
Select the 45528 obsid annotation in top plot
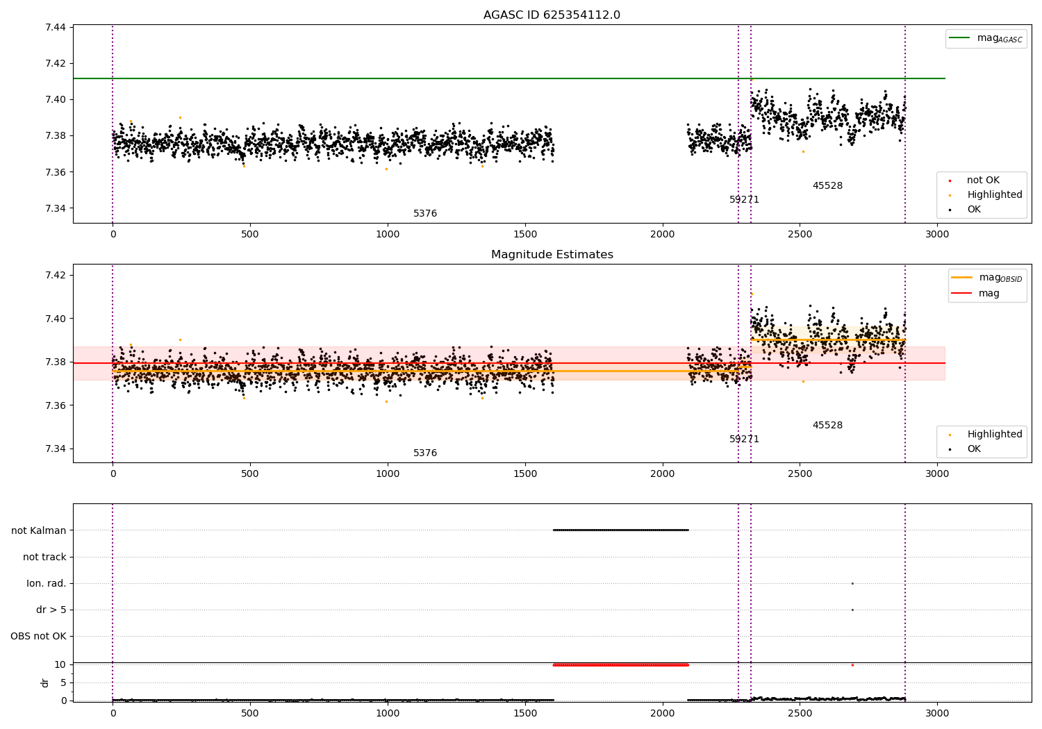[x=827, y=186]
